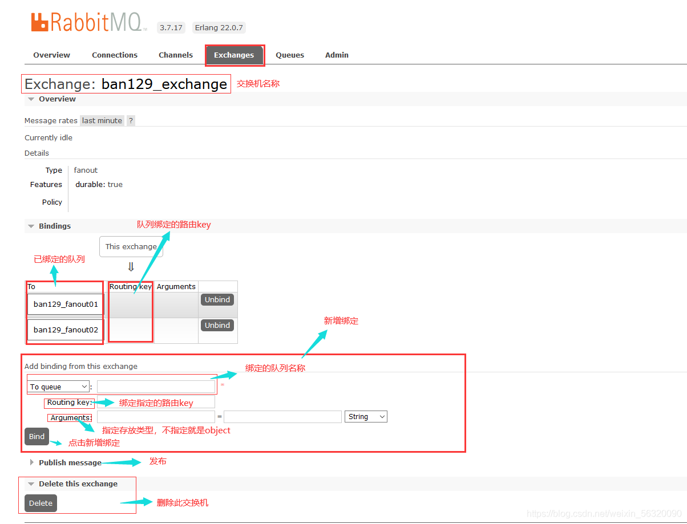Click the RabbitMQ logo
The height and width of the screenshot is (524, 687).
(x=89, y=23)
